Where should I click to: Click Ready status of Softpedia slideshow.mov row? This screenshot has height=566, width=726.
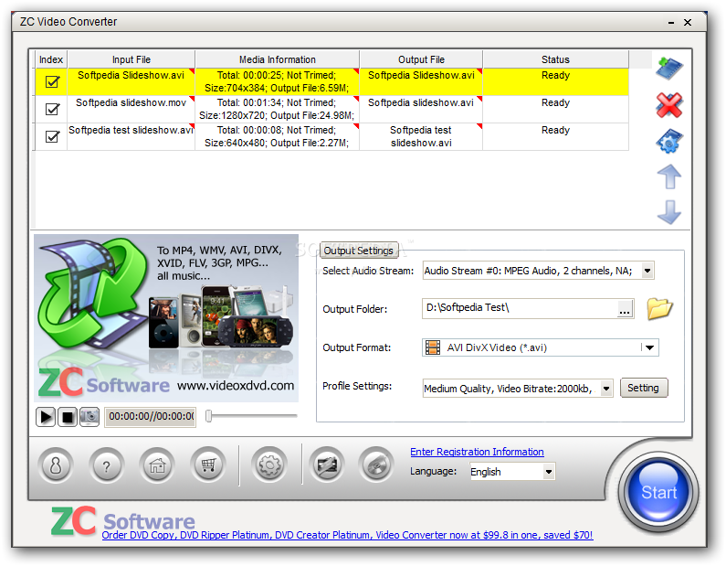(555, 109)
